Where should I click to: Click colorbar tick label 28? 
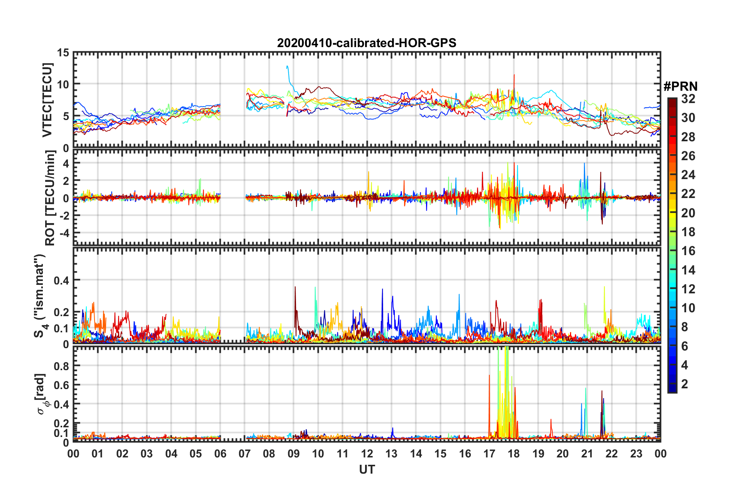coord(688,137)
